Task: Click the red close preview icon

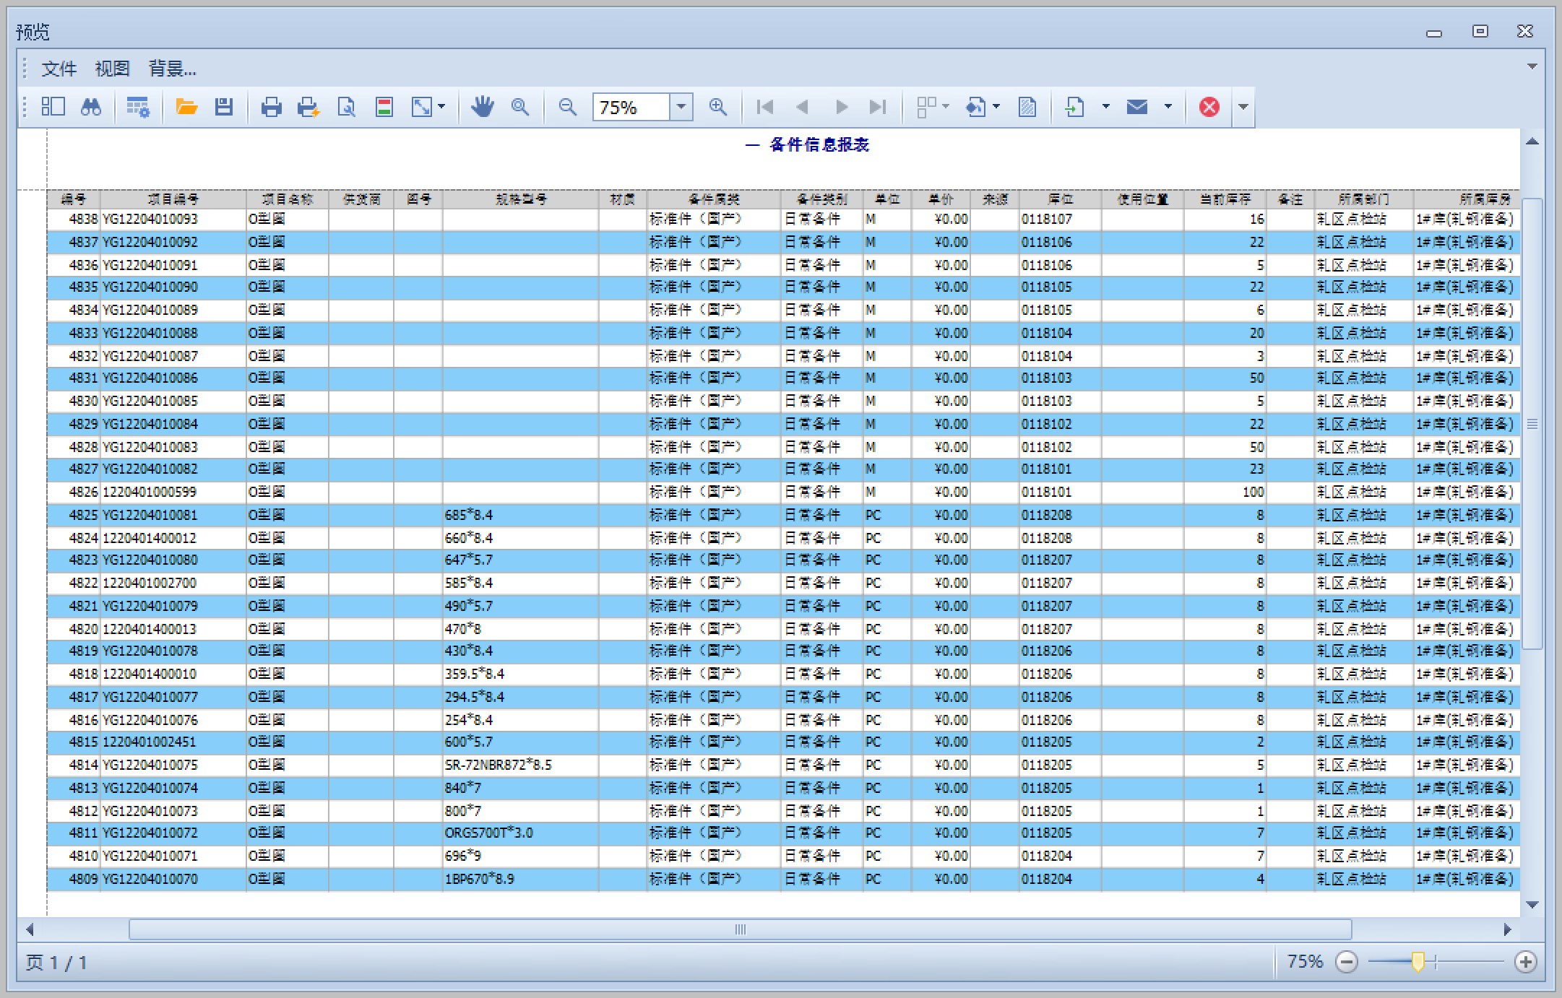Action: click(1209, 107)
